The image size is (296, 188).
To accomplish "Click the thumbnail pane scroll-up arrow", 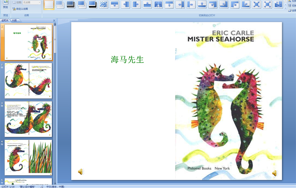I will (55, 24).
